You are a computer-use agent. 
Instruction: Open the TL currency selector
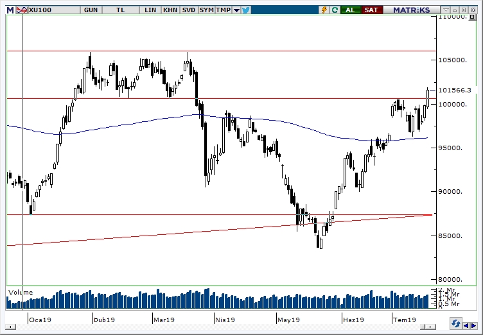coord(121,10)
